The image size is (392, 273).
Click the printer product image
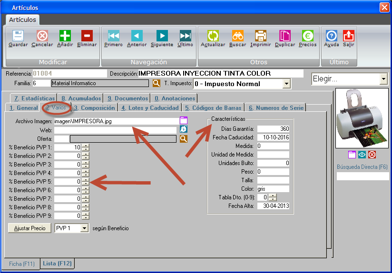point(362,118)
